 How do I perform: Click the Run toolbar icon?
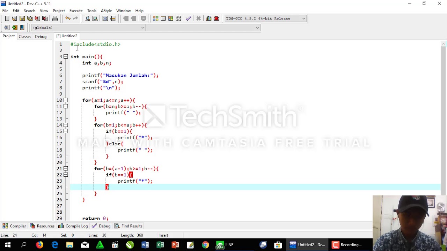tap(163, 18)
